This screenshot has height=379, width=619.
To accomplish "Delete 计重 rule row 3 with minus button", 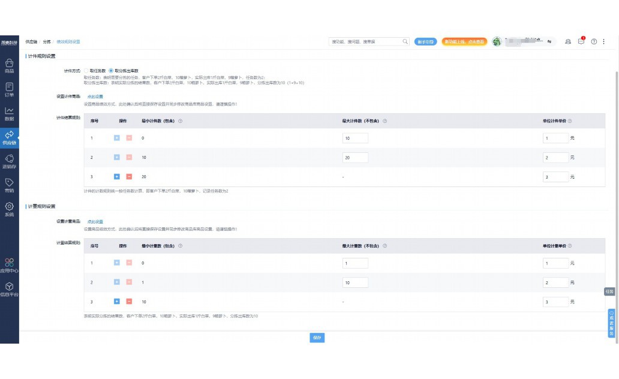I will 128,302.
